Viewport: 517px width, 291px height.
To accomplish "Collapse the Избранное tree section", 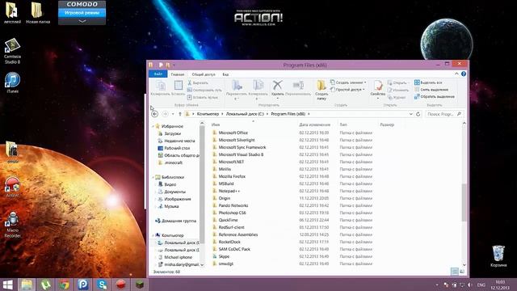I will coord(153,126).
